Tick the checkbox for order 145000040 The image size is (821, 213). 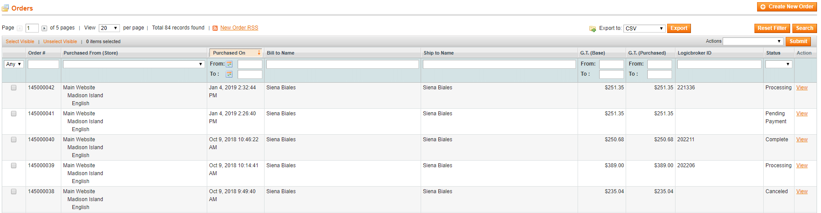coord(14,140)
